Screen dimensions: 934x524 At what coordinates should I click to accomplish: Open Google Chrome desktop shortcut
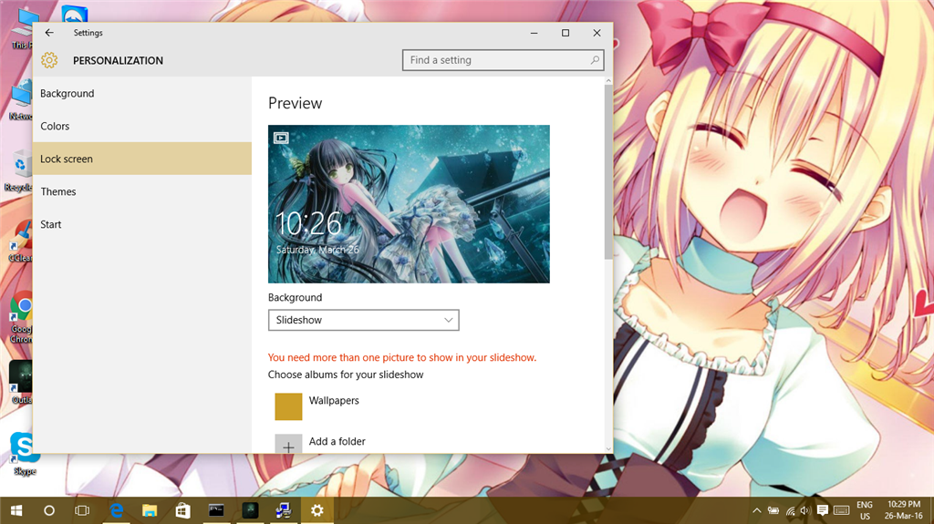[x=22, y=317]
